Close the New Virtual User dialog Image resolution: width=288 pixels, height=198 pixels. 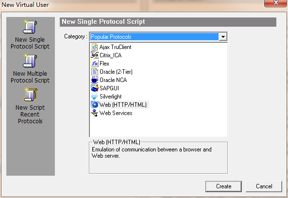pyautogui.click(x=275, y=3)
